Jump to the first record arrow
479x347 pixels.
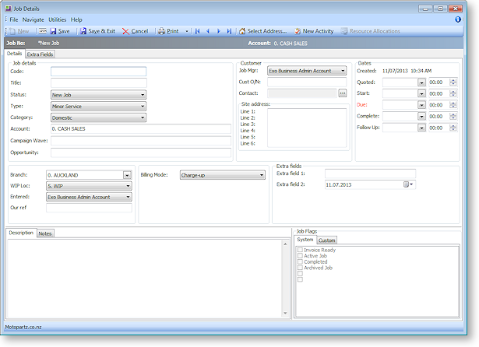coord(198,31)
